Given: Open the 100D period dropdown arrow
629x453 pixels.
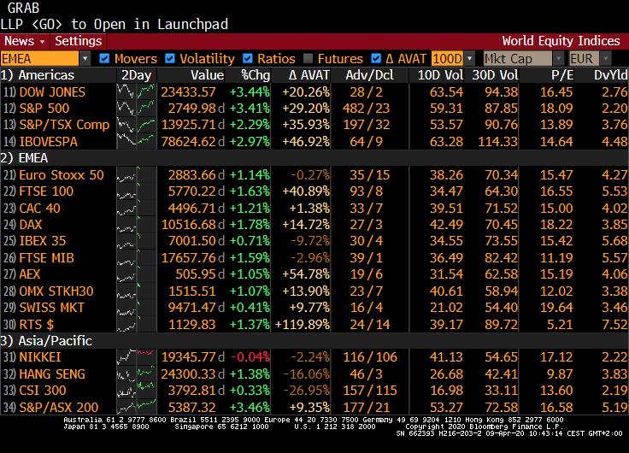Looking at the screenshot, I should pyautogui.click(x=469, y=59).
